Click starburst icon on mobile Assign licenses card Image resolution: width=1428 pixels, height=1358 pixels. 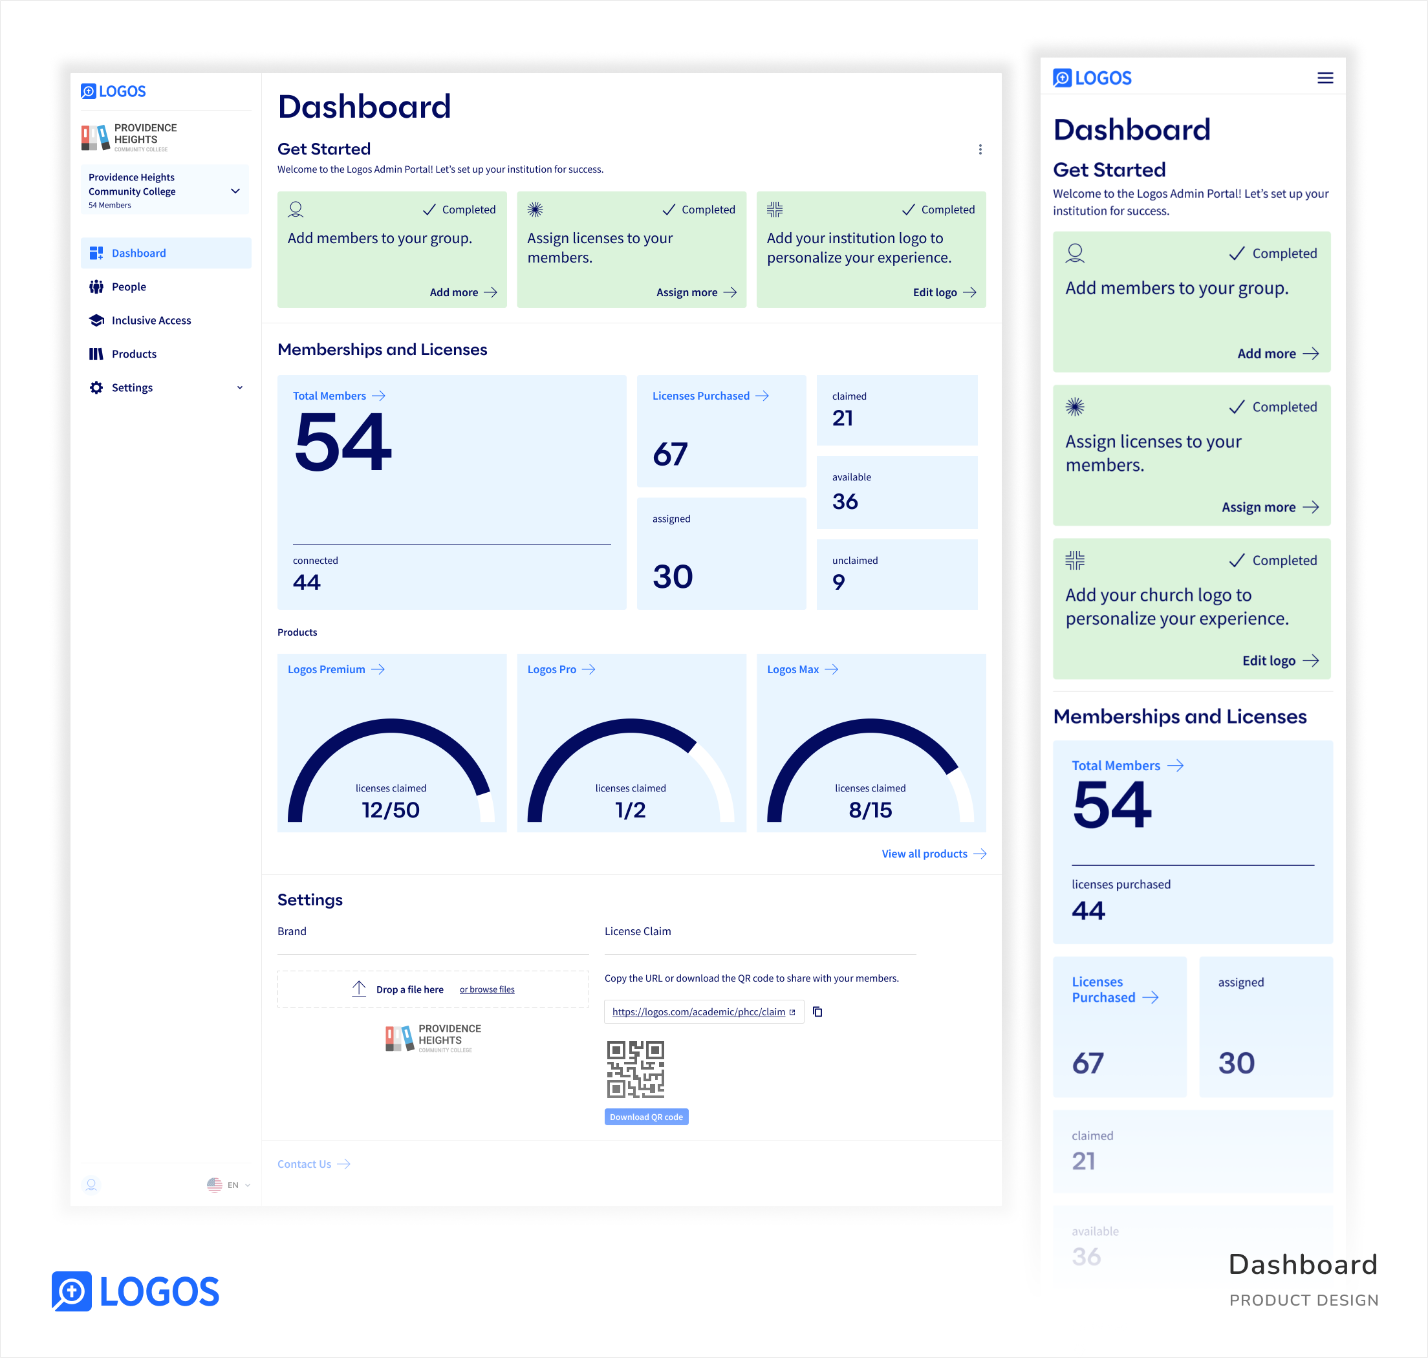click(1075, 407)
